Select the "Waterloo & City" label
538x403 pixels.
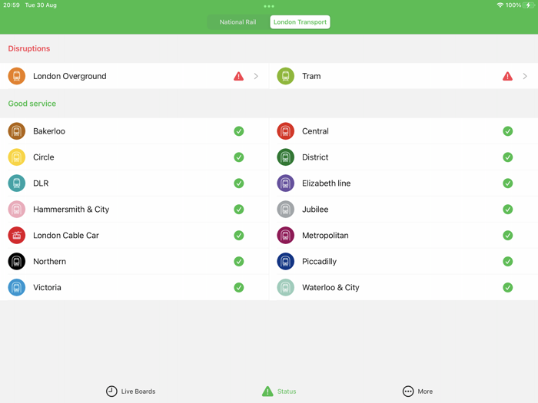coord(330,288)
